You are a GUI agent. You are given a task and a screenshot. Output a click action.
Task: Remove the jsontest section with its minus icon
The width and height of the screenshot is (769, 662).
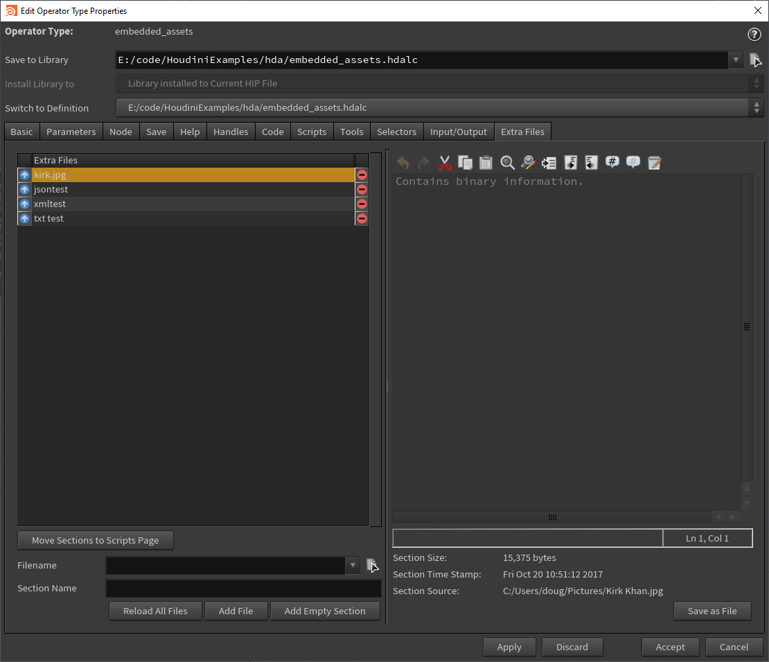click(x=361, y=189)
